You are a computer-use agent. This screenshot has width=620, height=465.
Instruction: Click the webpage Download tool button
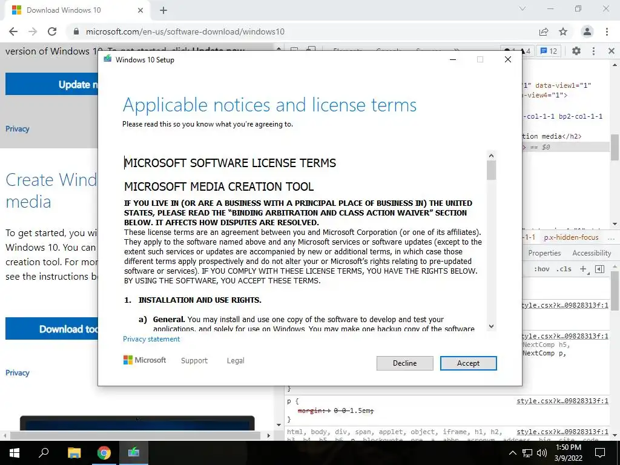[x=51, y=329]
